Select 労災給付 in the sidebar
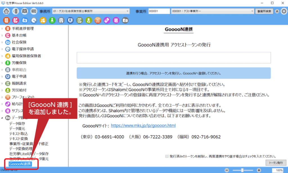This screenshot has width=288, height=173. [x=19, y=90]
